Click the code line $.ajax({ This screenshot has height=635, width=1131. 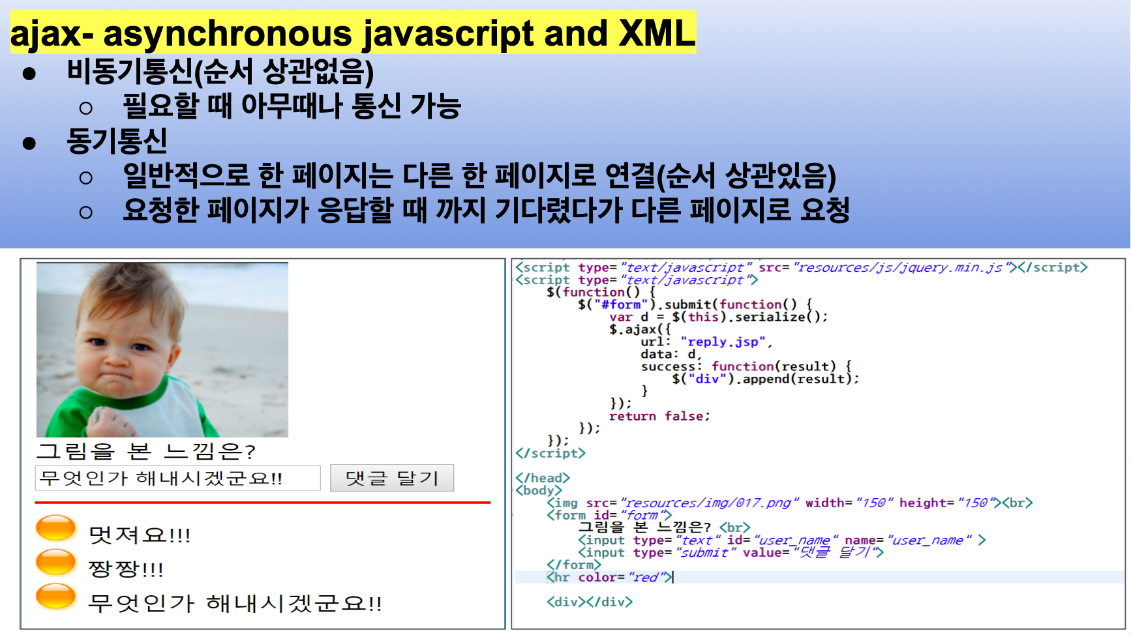click(640, 329)
